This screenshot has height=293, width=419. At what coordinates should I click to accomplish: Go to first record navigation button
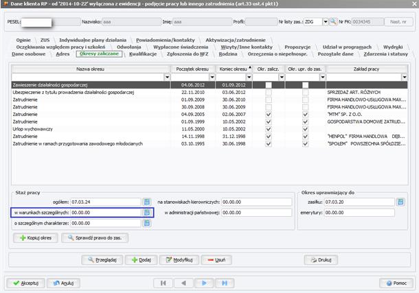coord(163,283)
